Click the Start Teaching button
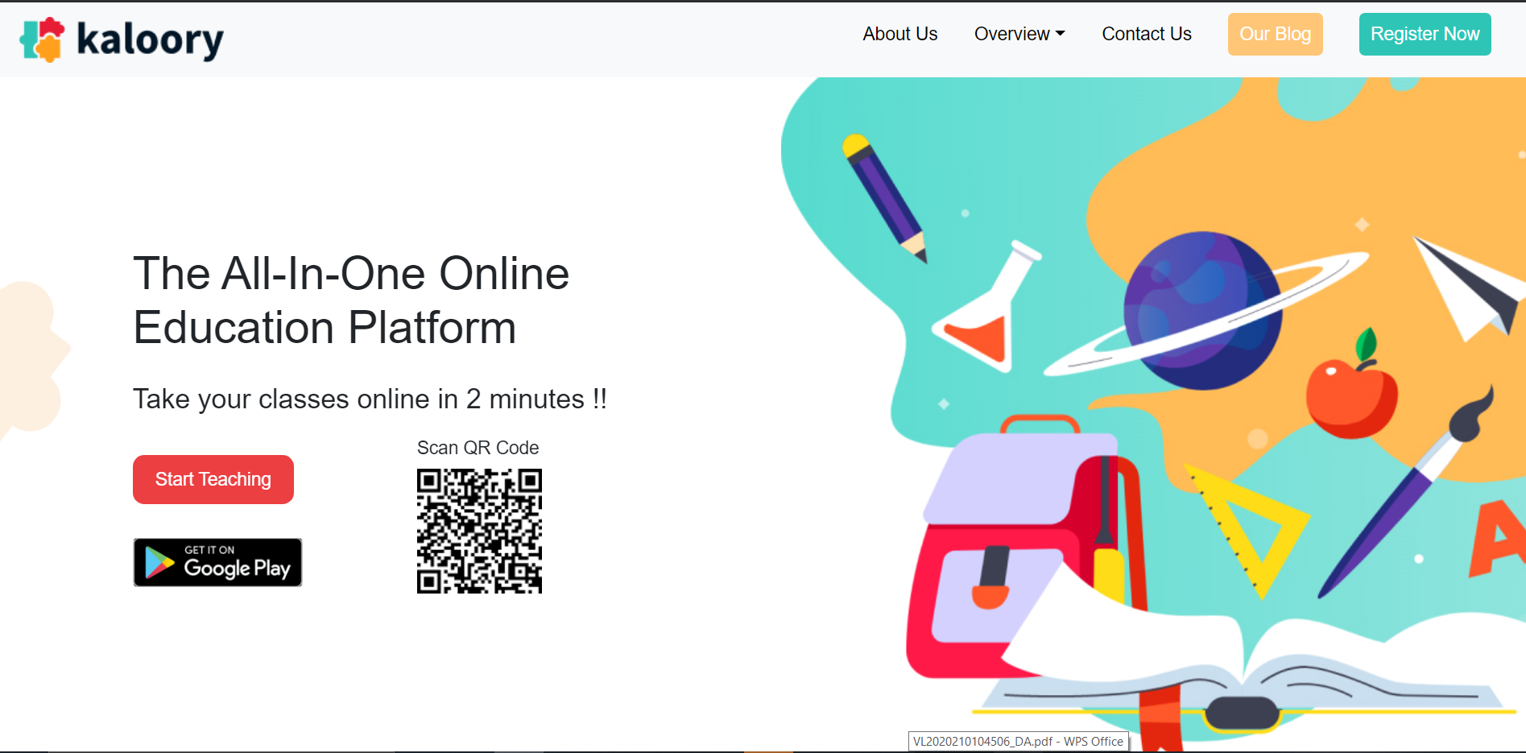The width and height of the screenshot is (1526, 753). click(213, 479)
